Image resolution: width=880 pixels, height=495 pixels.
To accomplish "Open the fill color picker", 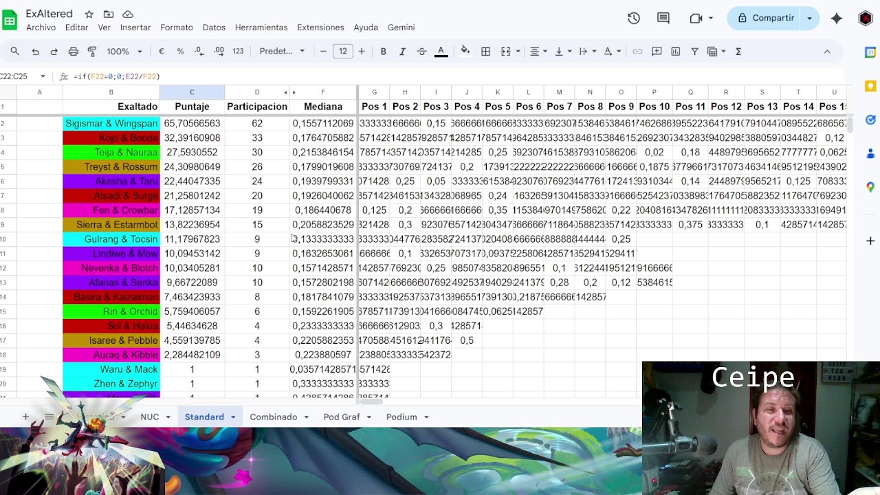I will coord(465,52).
